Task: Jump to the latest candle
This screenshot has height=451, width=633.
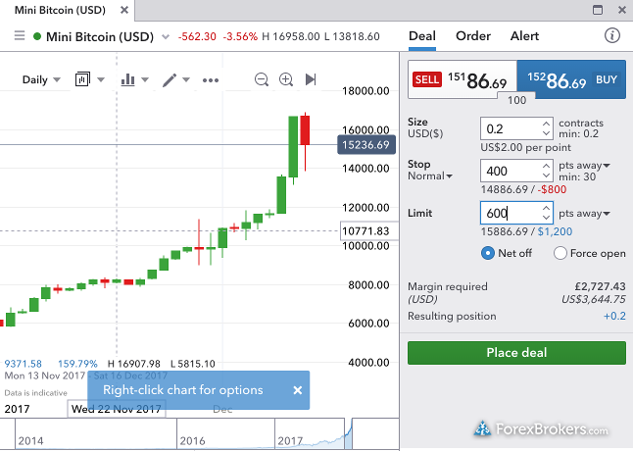Action: point(311,79)
